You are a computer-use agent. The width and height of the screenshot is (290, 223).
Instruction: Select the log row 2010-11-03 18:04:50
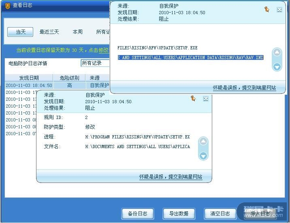(x=58, y=85)
